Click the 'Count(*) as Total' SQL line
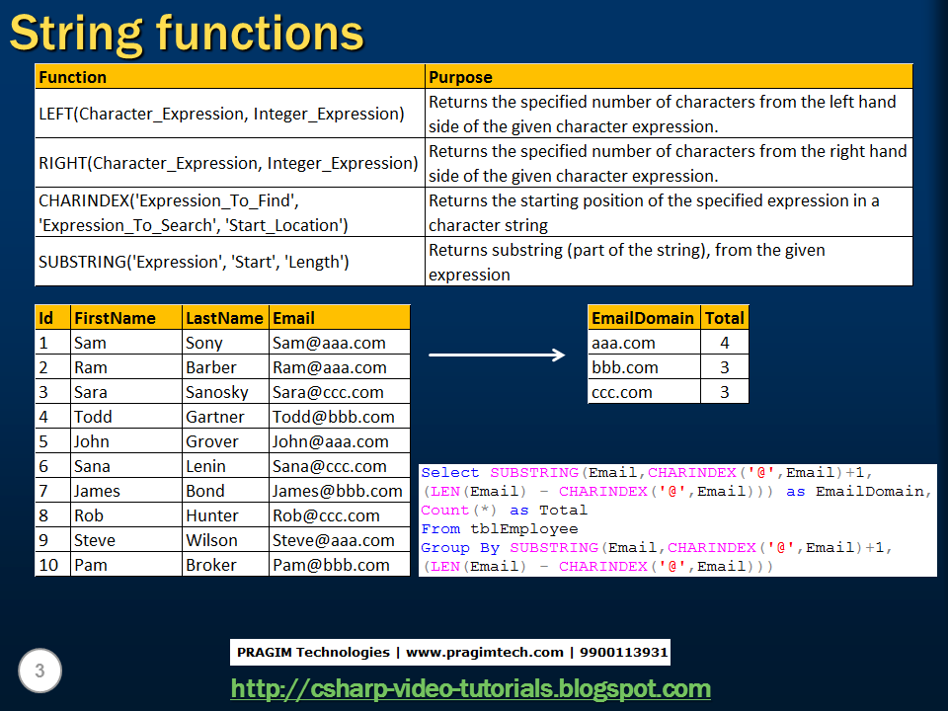Screen dimensions: 948x711 point(505,511)
